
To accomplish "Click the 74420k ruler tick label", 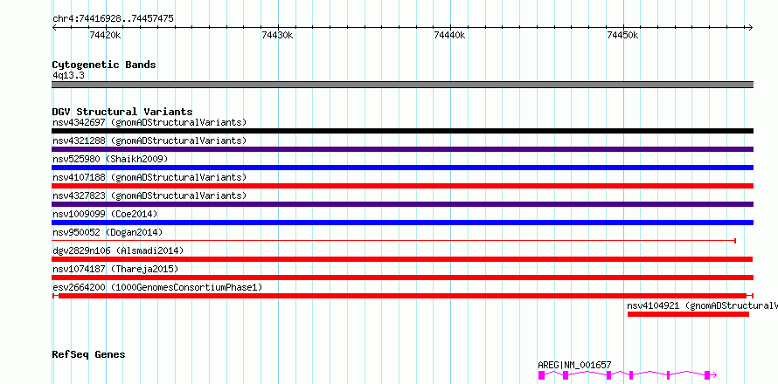I will tap(105, 35).
